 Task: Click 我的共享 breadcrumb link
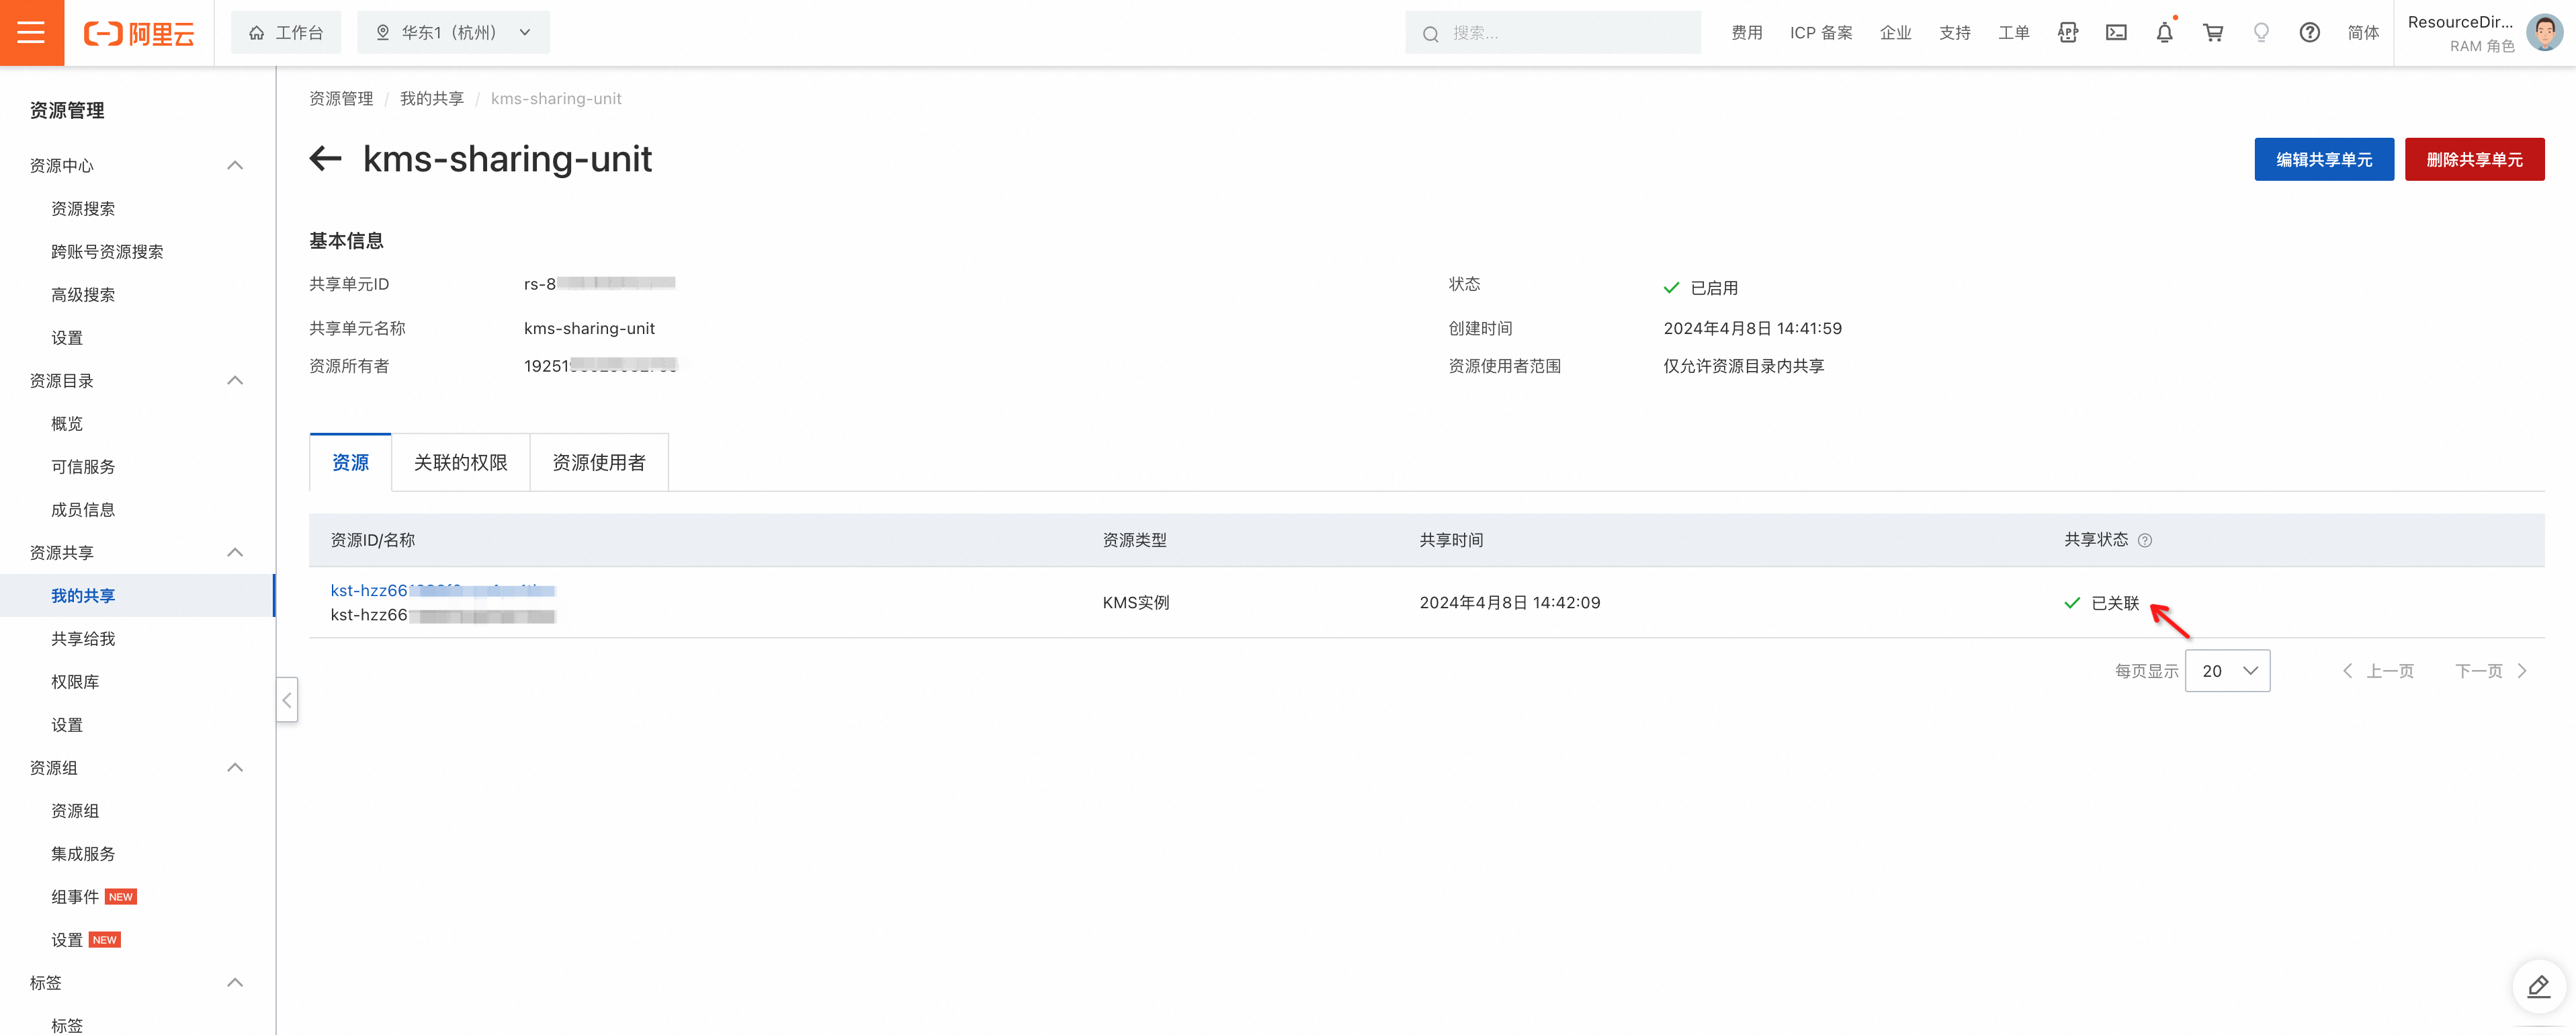pyautogui.click(x=432, y=98)
